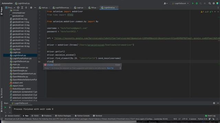This screenshot has height=123, width=220.
Task: Click LoginGmail.py breadcrumb in title bar
Action: point(23,3)
